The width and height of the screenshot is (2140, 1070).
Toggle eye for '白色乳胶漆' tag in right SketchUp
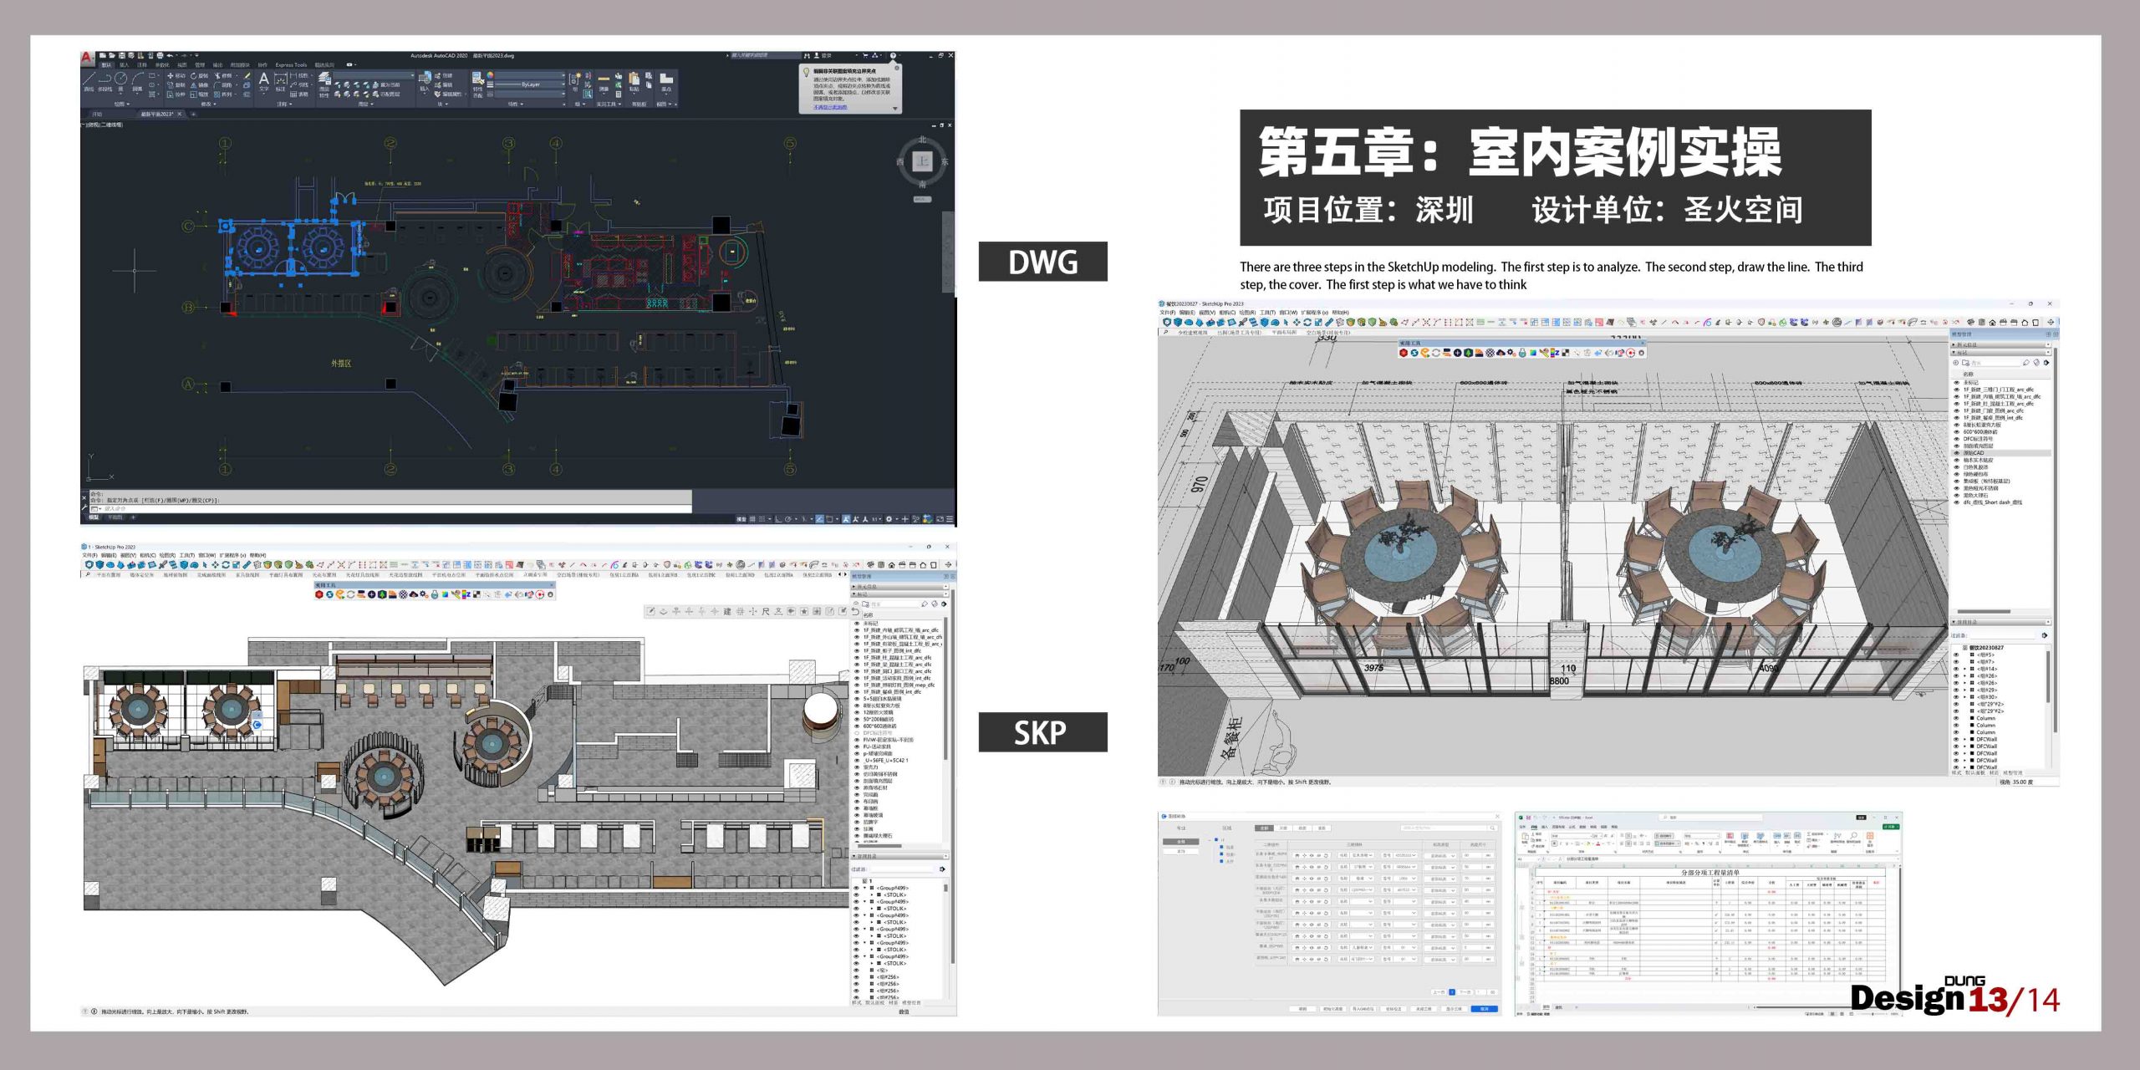pos(1956,467)
